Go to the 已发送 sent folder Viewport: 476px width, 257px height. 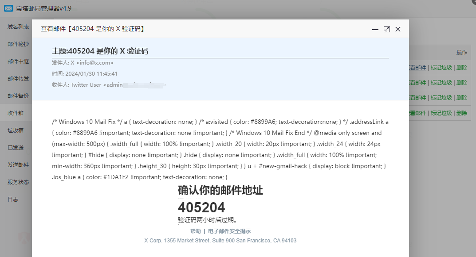coord(16,148)
